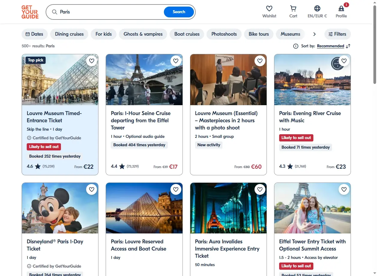Click the certified badge icon on Louvre Timed-Entrance card

click(x=29, y=138)
